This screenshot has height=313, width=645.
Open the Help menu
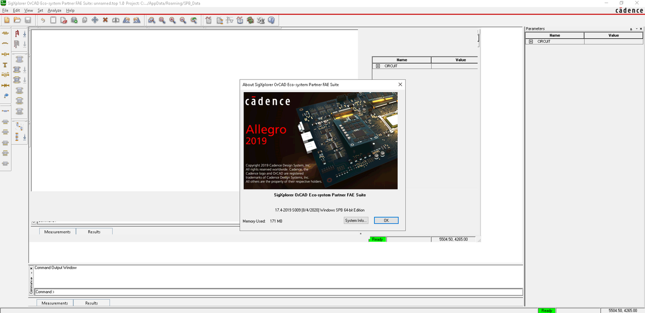(x=70, y=10)
